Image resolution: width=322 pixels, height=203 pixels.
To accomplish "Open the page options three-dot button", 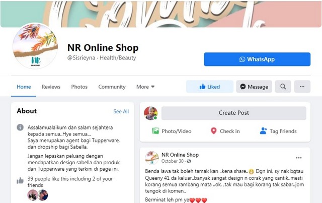I will [302, 87].
